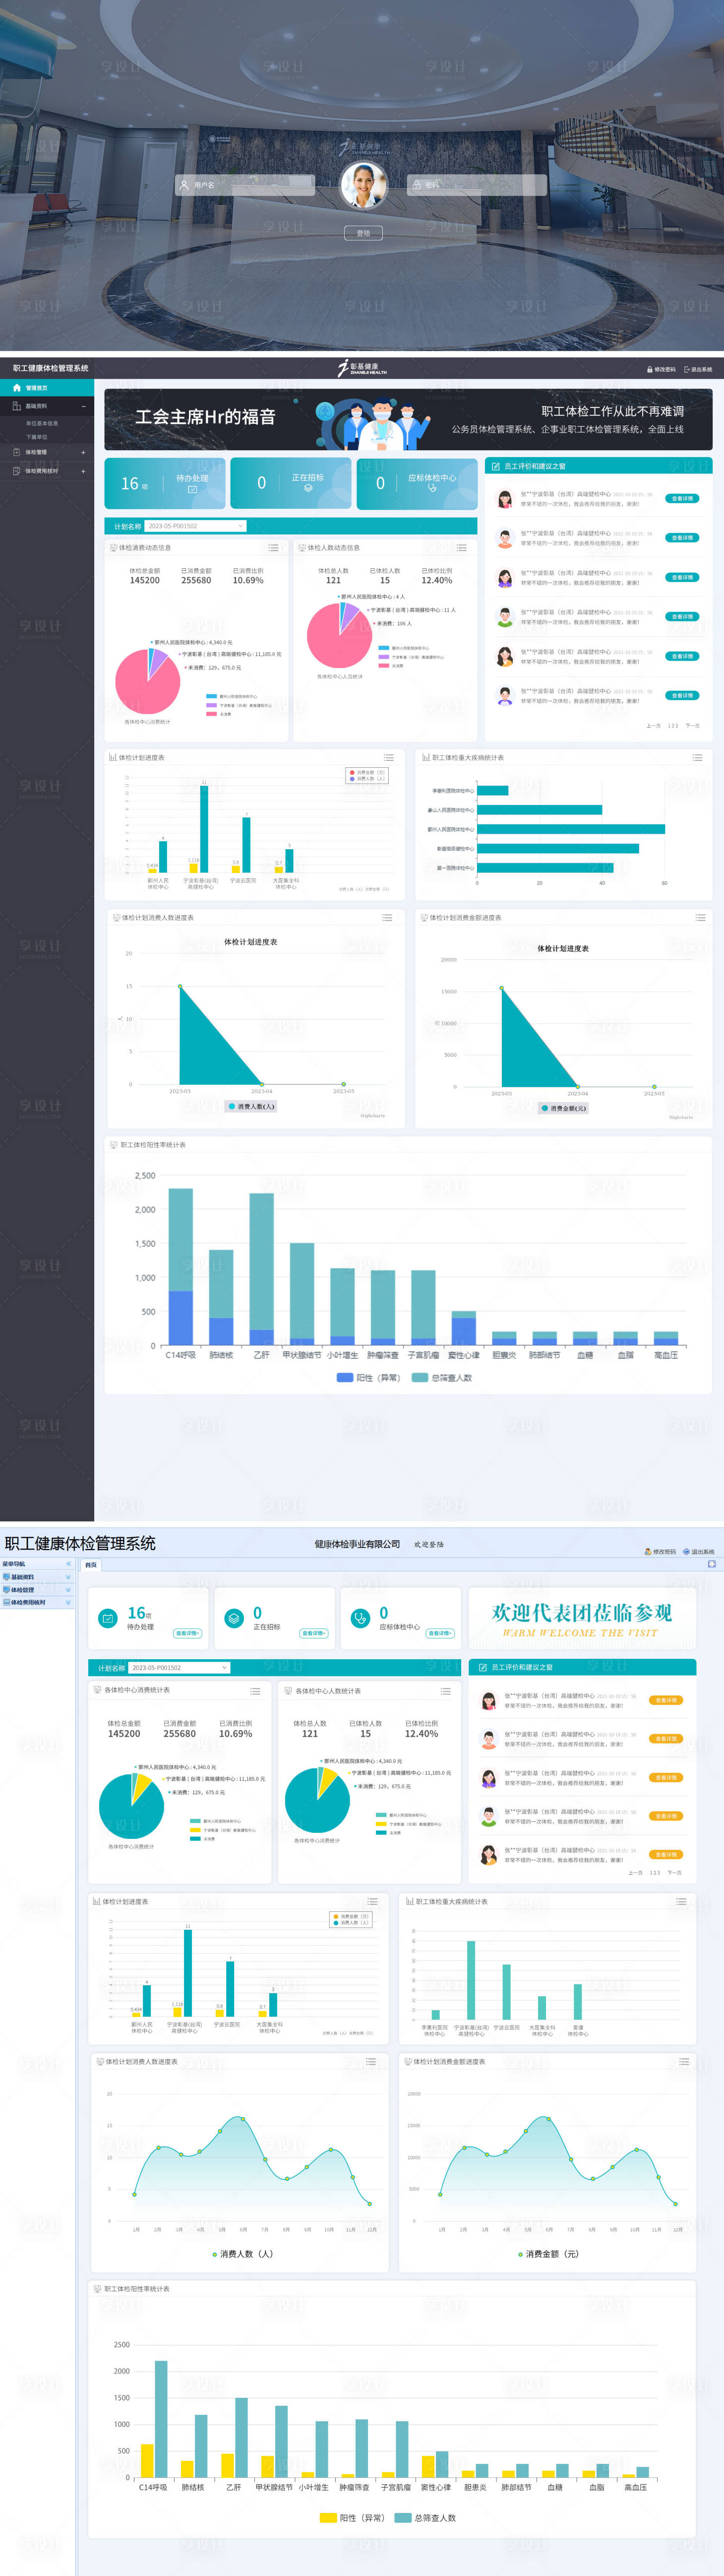The width and height of the screenshot is (724, 2576).
Task: Click 查看详情 on light 待办处理 card
Action: 188,1633
